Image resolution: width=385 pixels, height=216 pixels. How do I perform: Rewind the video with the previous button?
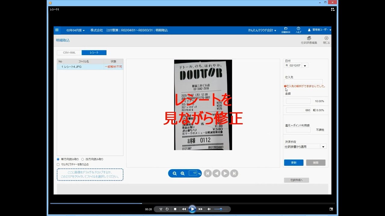(x=184, y=209)
